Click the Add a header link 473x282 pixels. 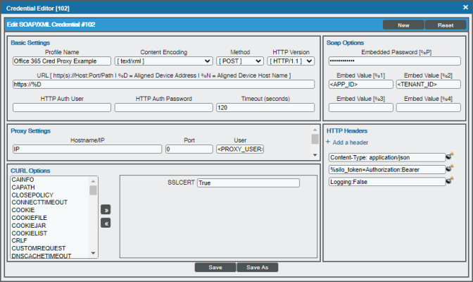pyautogui.click(x=351, y=142)
